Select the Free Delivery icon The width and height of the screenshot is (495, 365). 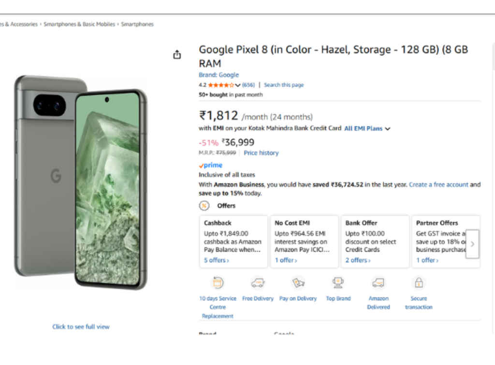258,282
